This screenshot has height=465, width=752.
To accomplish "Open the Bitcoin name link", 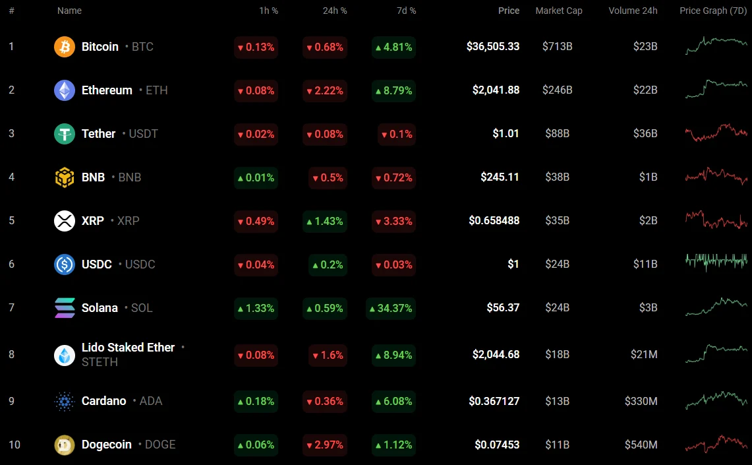I will (100, 47).
